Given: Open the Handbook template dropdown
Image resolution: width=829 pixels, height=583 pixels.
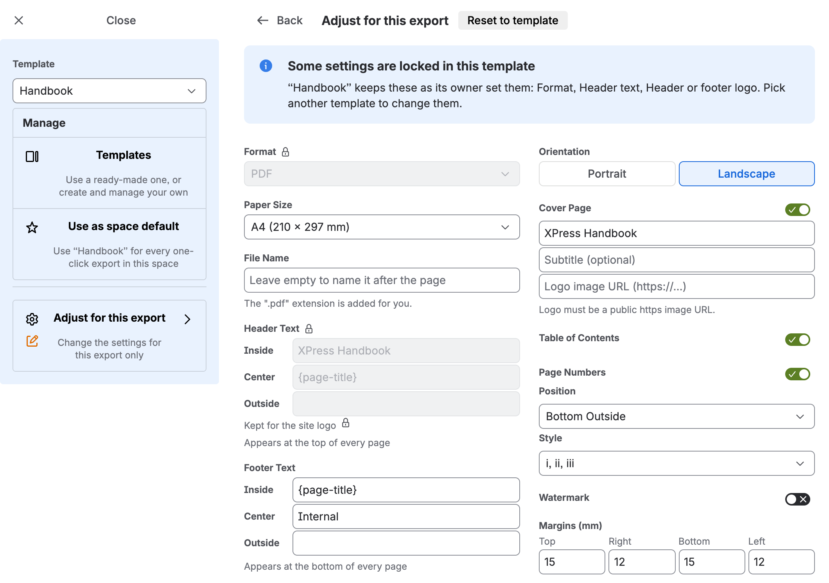Looking at the screenshot, I should 109,91.
